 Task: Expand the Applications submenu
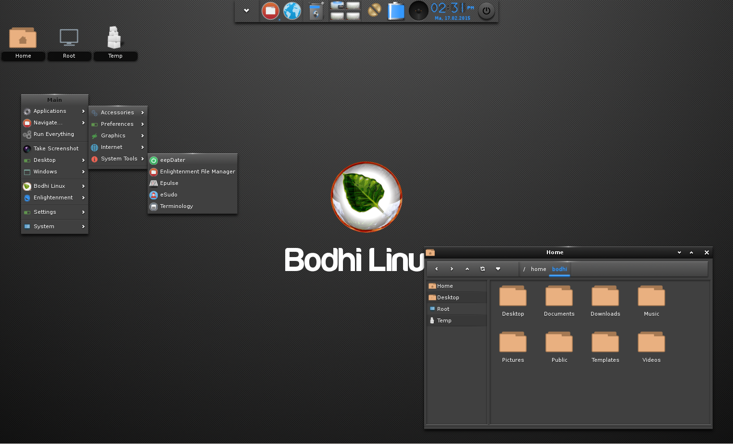pos(51,111)
